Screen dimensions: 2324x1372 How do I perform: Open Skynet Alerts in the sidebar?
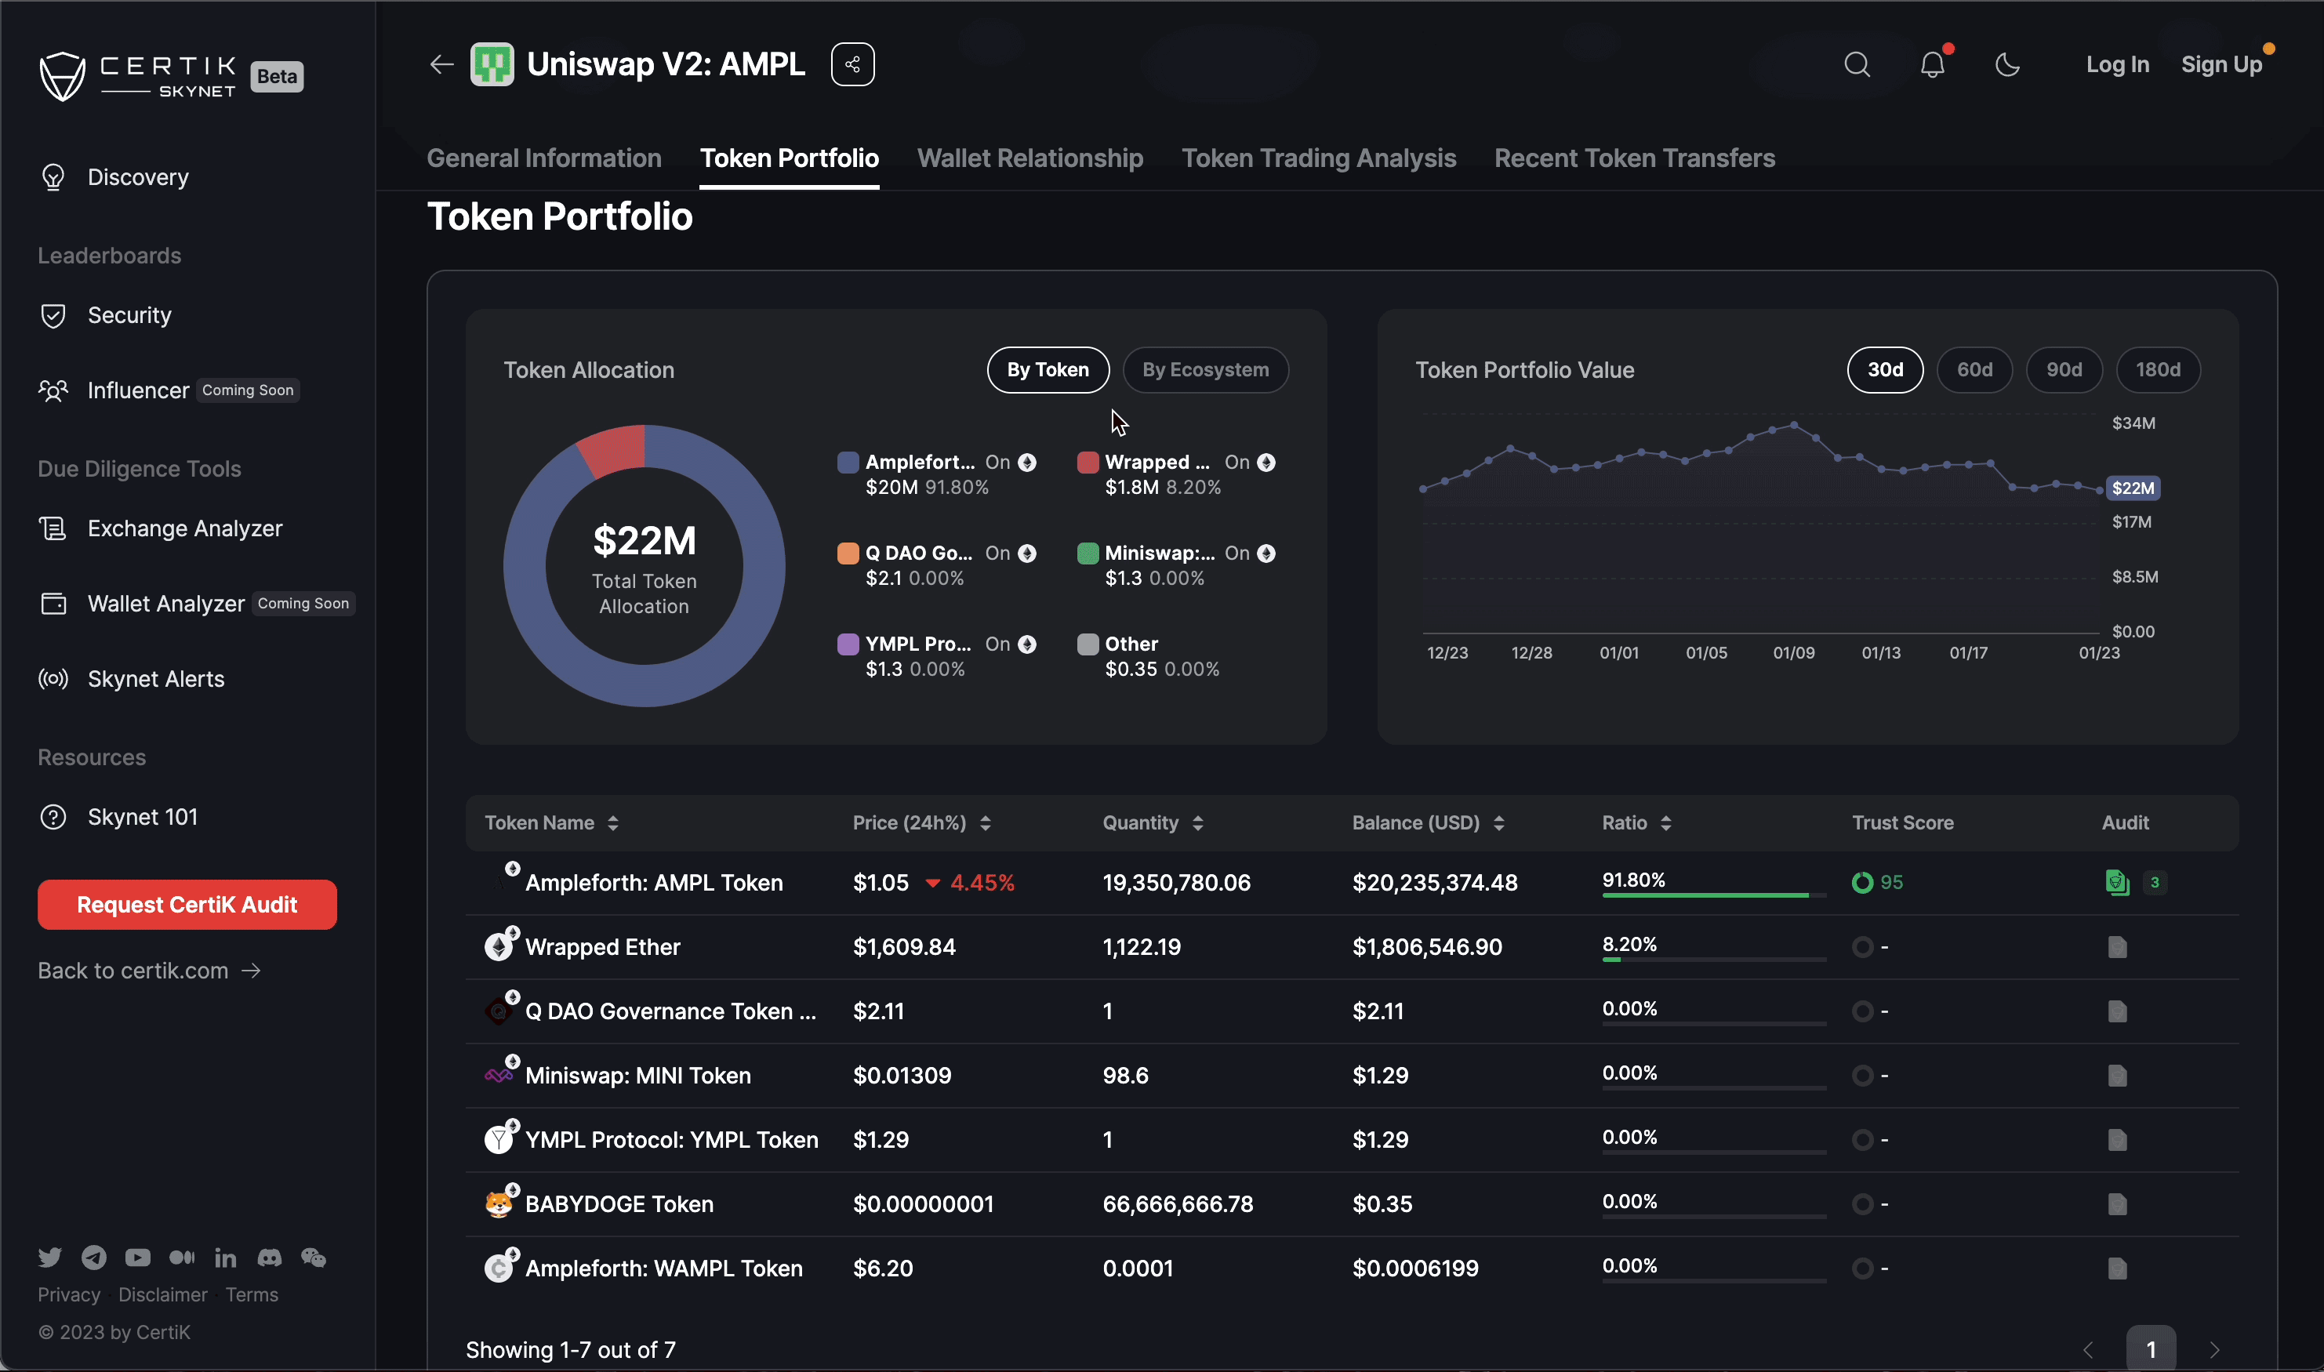(x=155, y=680)
